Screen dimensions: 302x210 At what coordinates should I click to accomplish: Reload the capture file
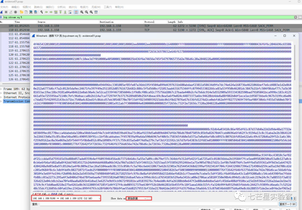click(36, 12)
